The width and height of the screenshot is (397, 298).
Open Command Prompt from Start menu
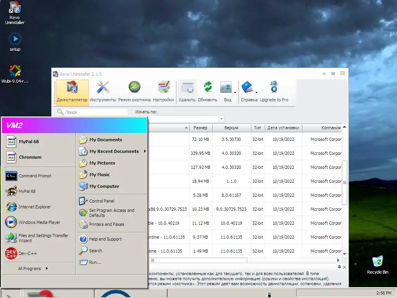pyautogui.click(x=39, y=176)
